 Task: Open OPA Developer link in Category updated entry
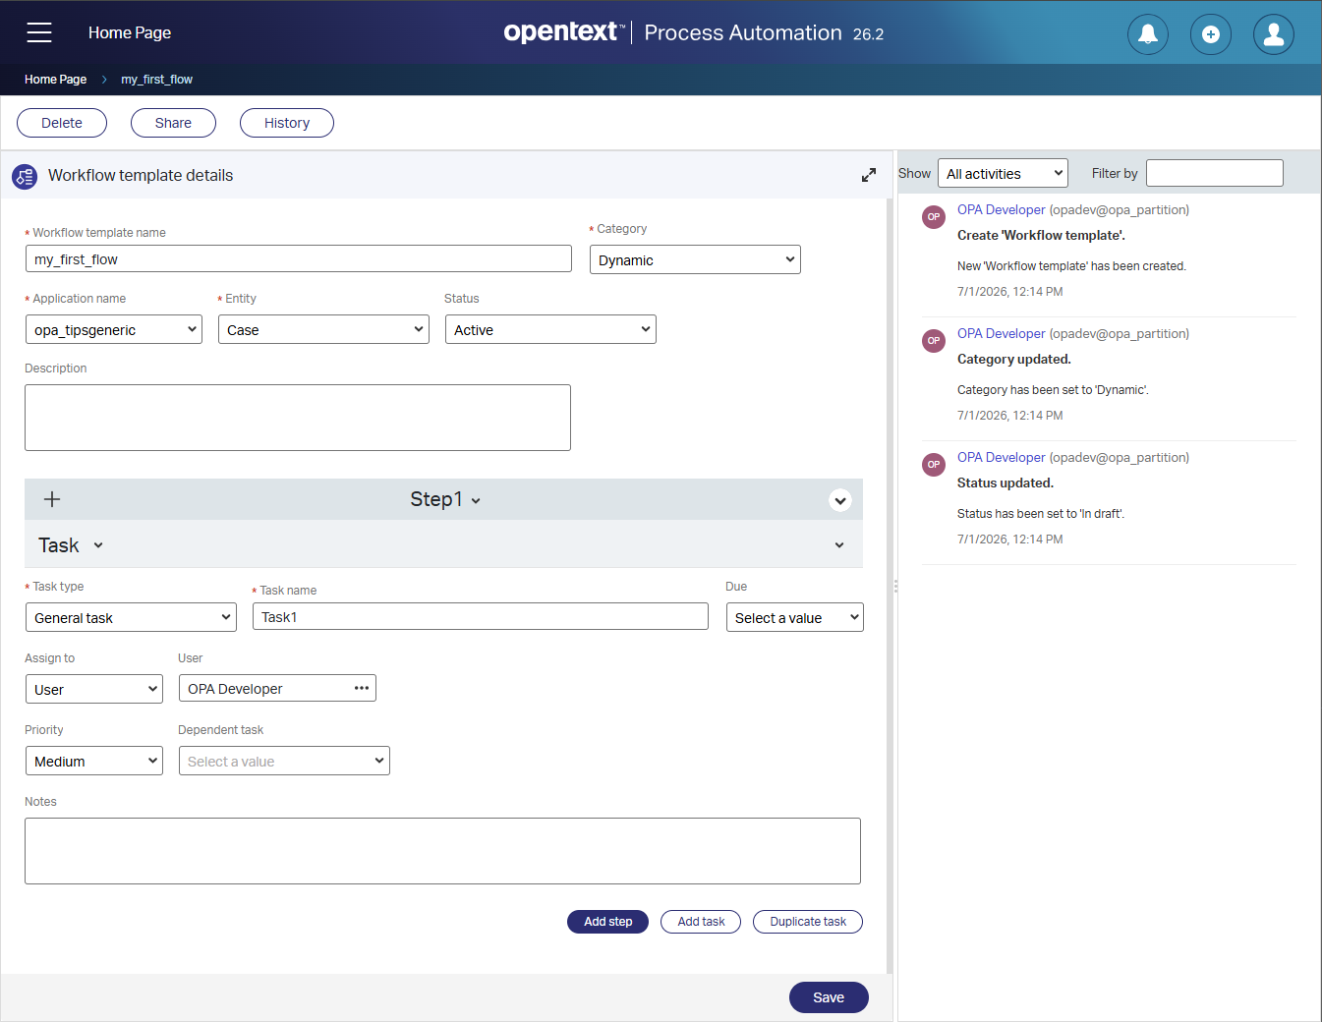[x=1001, y=333]
